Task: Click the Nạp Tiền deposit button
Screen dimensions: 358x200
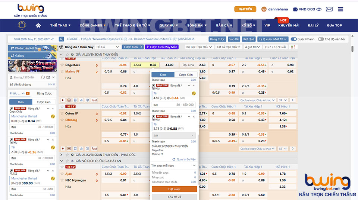Action: (245, 9)
